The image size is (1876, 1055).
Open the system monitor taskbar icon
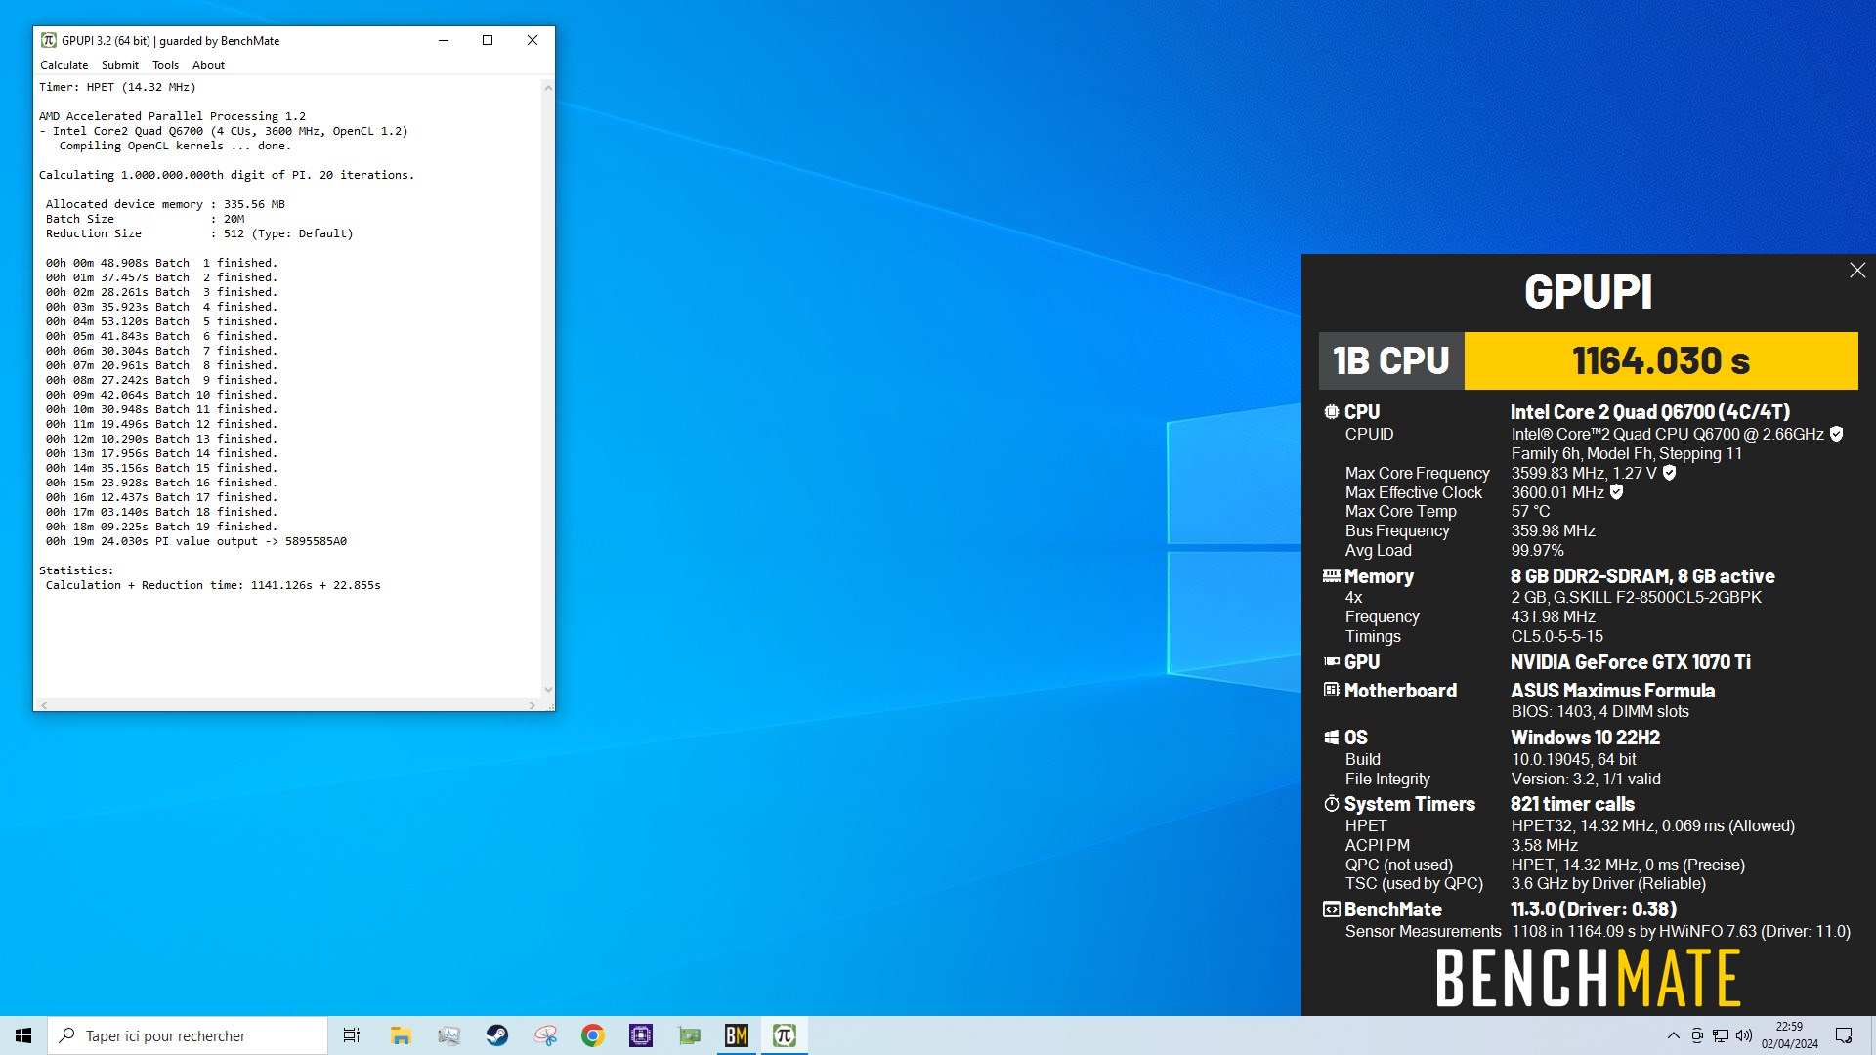click(x=448, y=1035)
